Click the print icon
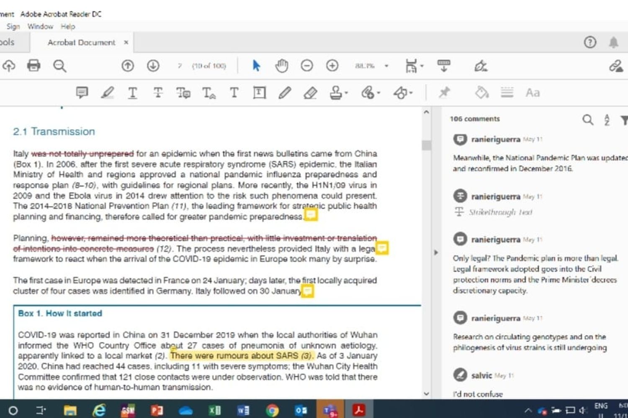 pyautogui.click(x=33, y=66)
